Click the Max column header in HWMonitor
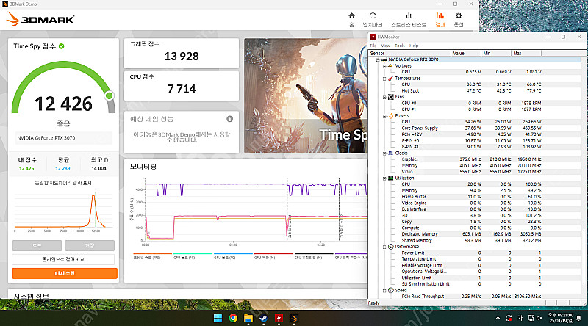 click(526, 53)
